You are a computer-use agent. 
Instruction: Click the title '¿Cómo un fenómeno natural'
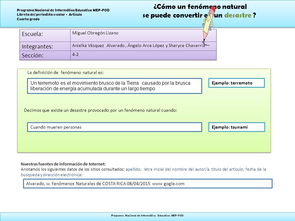(x=200, y=7)
